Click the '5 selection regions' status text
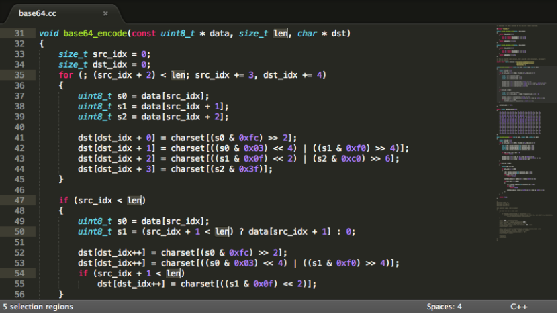558x314 pixels. (x=38, y=307)
